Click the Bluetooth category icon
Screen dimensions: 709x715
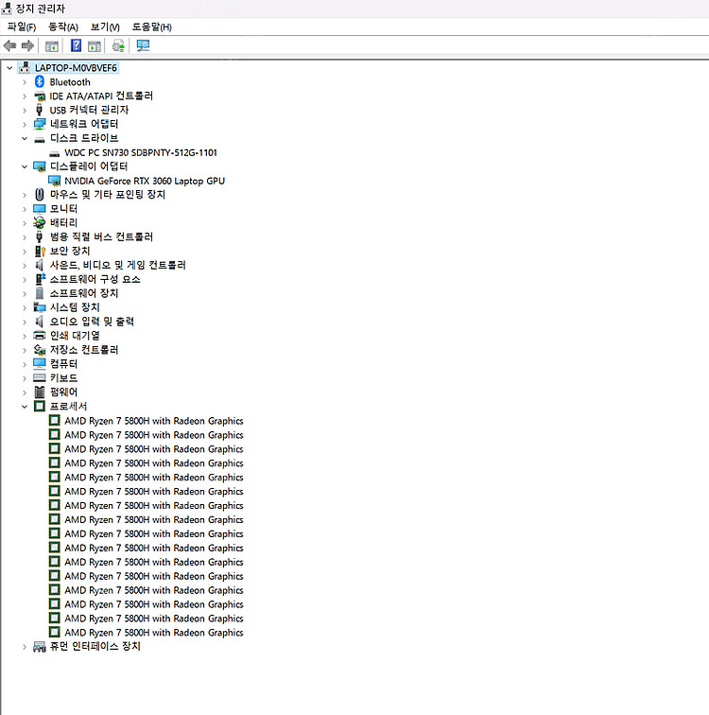click(40, 82)
